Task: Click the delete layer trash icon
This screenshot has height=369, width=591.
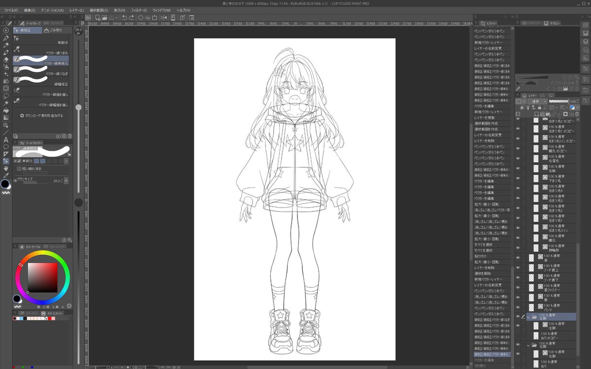Action: [577, 114]
